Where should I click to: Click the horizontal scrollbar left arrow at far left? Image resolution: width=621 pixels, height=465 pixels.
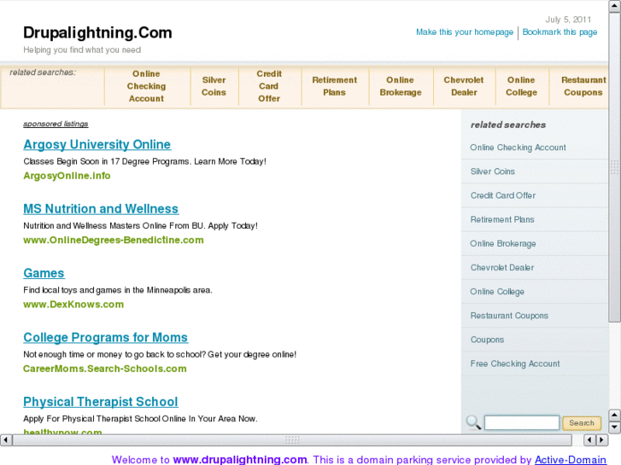pyautogui.click(x=6, y=439)
